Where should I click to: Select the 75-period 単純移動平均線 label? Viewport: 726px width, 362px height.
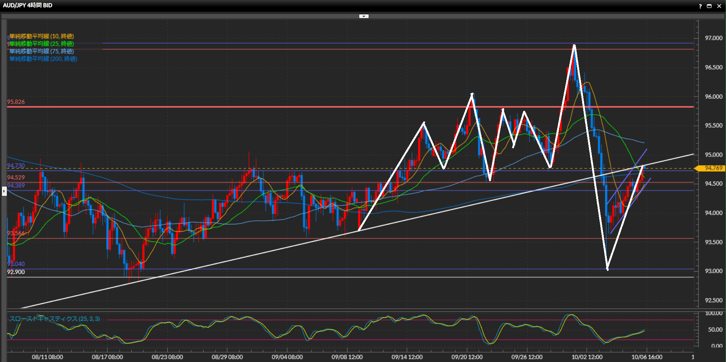[42, 51]
